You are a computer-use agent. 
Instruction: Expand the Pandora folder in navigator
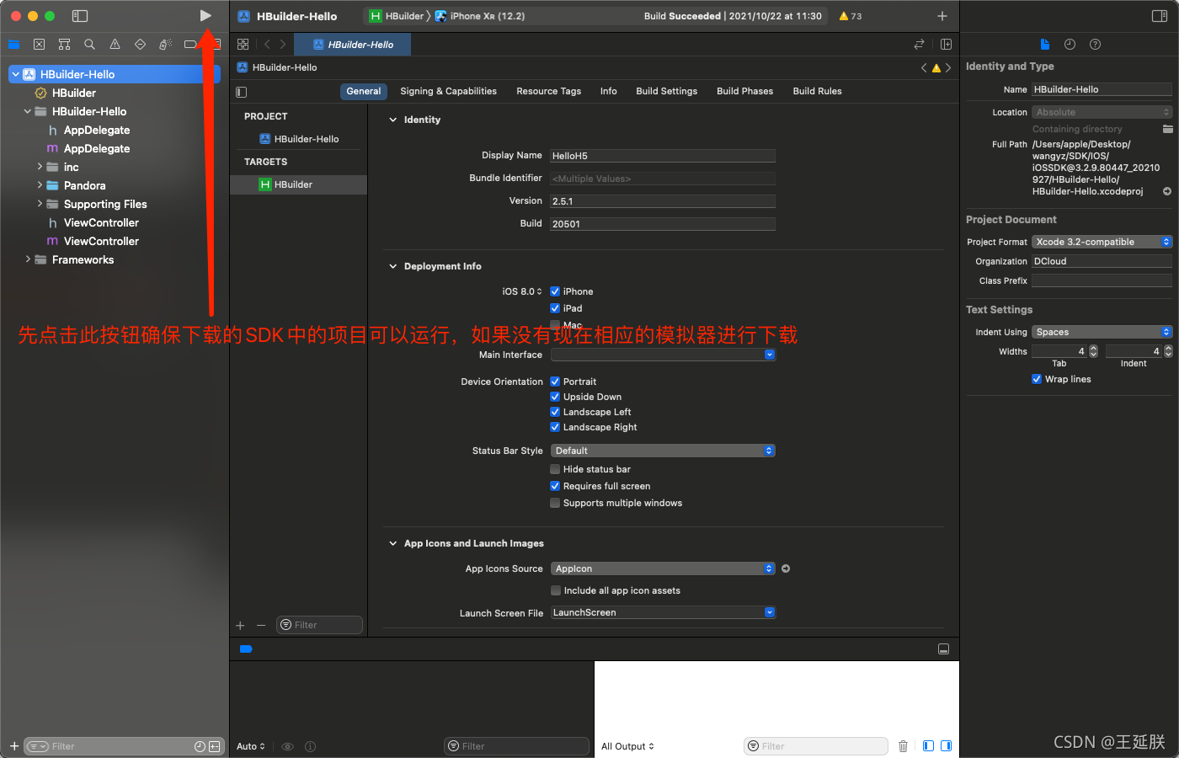(x=40, y=185)
